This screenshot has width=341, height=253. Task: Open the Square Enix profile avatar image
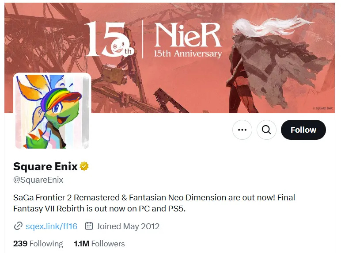[x=52, y=111]
